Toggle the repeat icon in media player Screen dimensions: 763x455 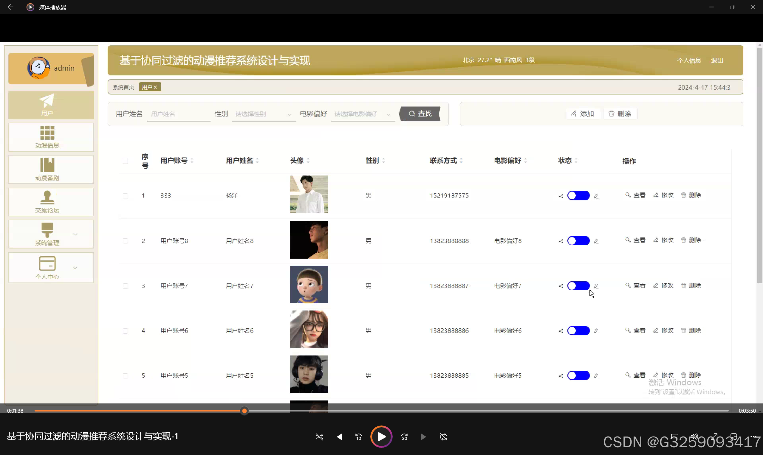(444, 437)
